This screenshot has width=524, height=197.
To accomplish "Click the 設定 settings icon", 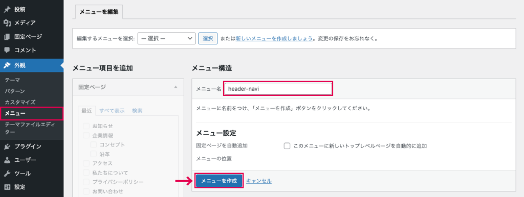I will point(7,187).
